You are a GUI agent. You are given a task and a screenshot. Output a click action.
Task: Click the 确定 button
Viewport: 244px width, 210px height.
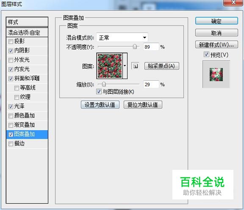tap(216, 21)
